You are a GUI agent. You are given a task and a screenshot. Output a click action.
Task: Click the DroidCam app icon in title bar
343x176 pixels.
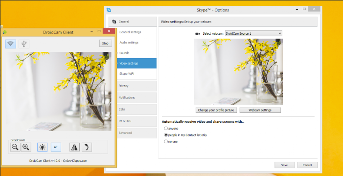coord(4,32)
